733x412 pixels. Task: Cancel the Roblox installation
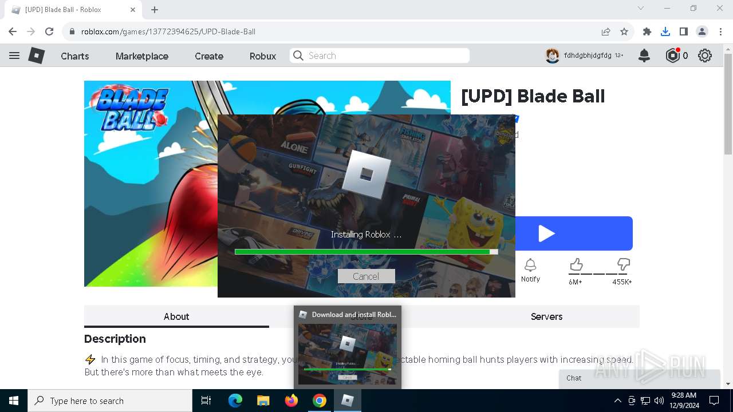366,276
